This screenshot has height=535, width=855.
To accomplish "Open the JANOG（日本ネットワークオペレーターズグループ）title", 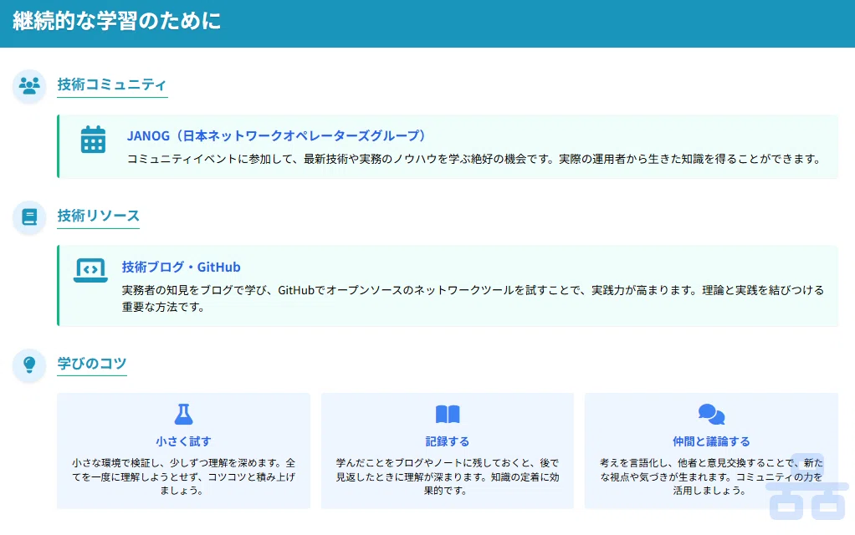I will [x=276, y=135].
